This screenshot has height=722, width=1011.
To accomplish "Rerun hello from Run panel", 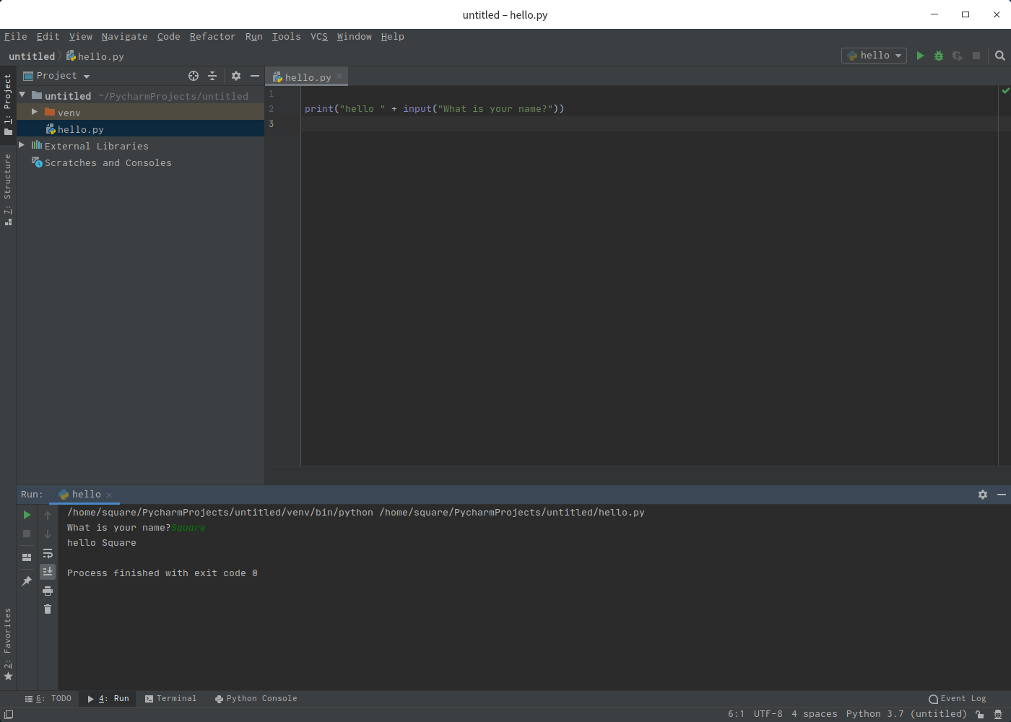I will (27, 515).
